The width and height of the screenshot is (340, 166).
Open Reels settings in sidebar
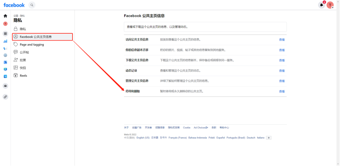(x=24, y=76)
